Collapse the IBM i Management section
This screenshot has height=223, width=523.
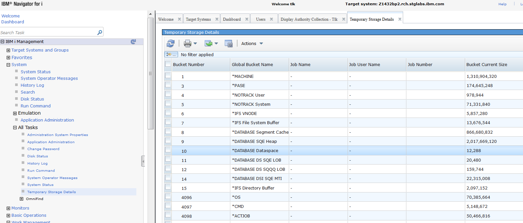point(3,42)
